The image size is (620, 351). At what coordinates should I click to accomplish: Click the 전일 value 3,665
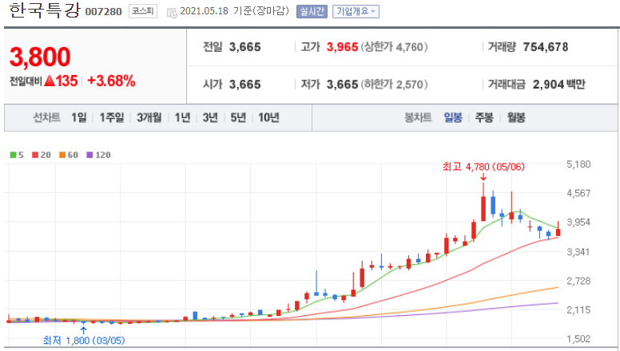click(244, 47)
